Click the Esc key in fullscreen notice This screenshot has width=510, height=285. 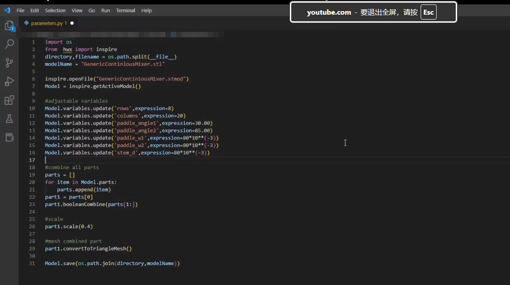(x=428, y=12)
